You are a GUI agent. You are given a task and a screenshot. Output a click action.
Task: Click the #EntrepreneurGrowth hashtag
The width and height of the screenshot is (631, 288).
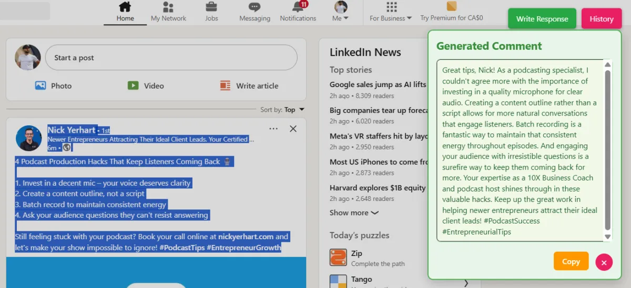pyautogui.click(x=243, y=248)
